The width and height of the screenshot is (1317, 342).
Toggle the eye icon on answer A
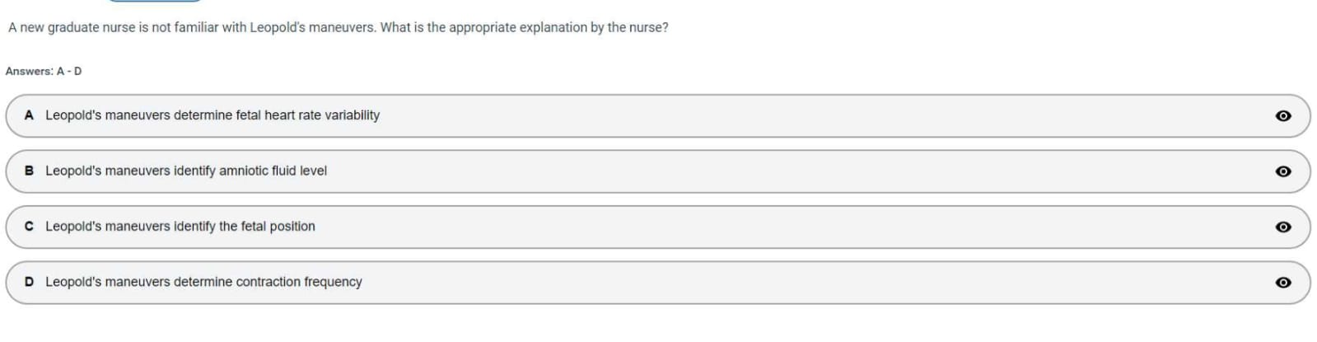(x=1282, y=116)
